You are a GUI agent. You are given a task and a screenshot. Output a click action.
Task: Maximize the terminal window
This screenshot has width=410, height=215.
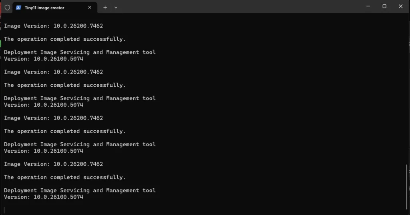pyautogui.click(x=384, y=6)
